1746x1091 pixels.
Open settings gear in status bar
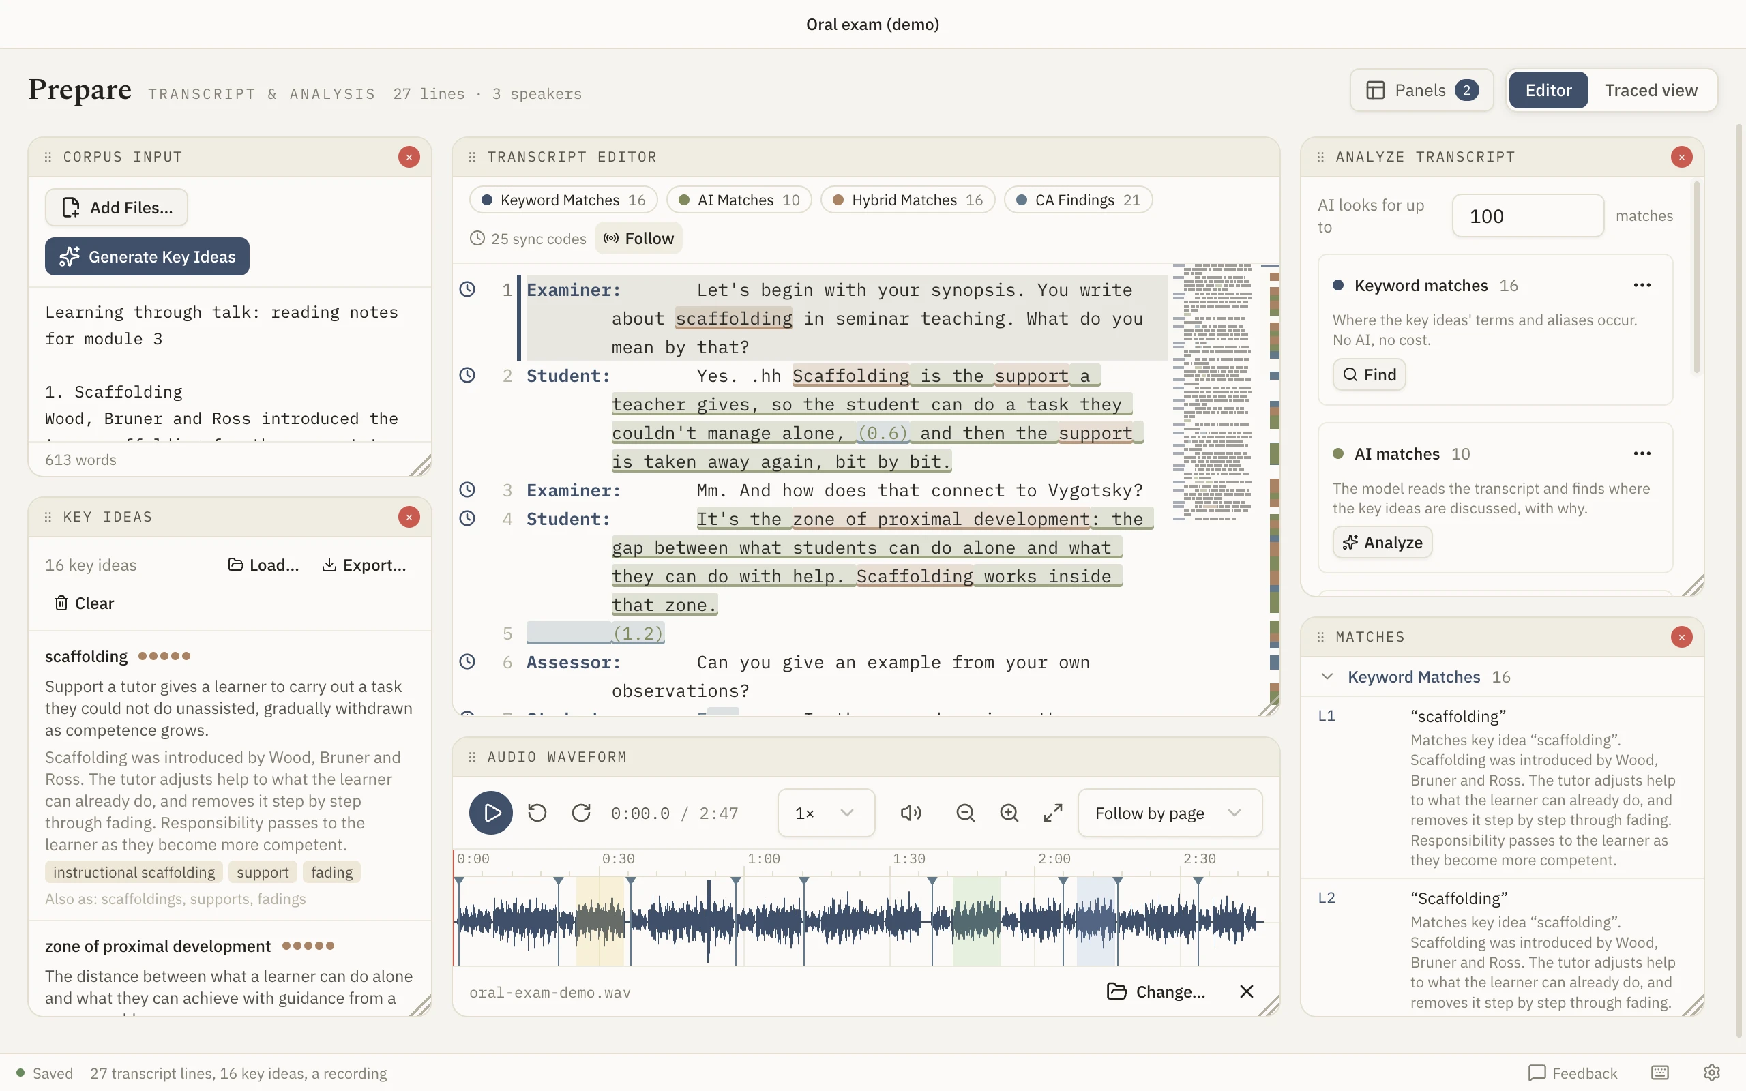1712,1073
